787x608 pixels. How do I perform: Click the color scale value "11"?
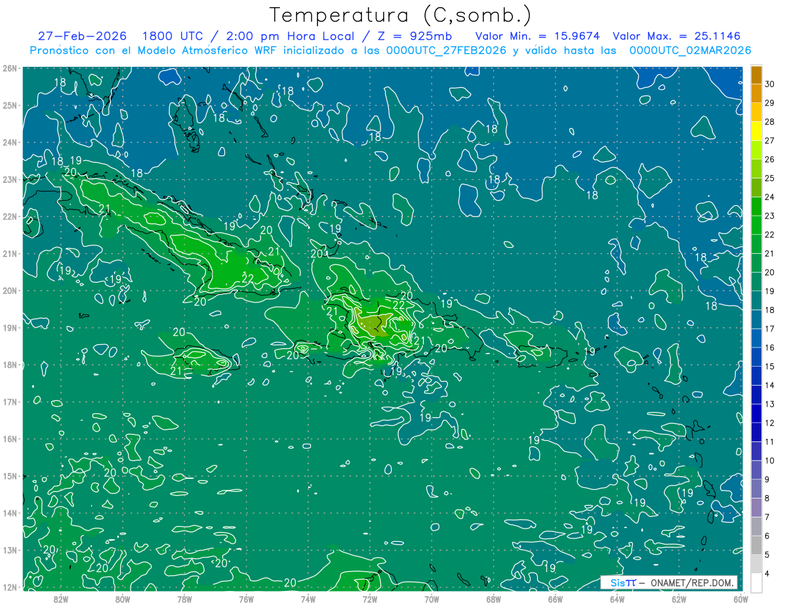769,441
